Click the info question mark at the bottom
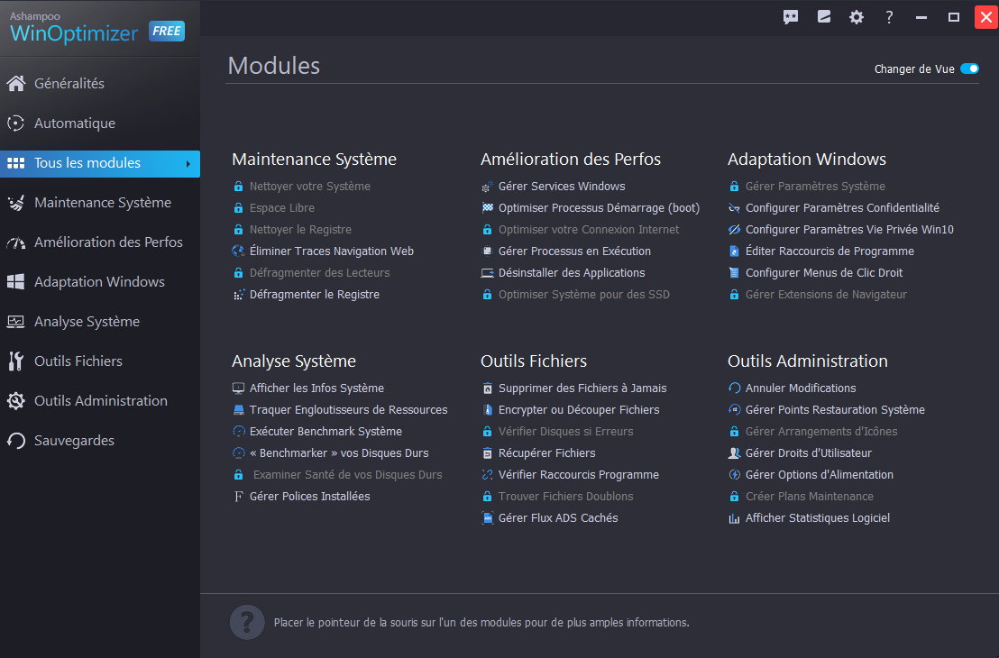This screenshot has width=999, height=658. point(247,622)
